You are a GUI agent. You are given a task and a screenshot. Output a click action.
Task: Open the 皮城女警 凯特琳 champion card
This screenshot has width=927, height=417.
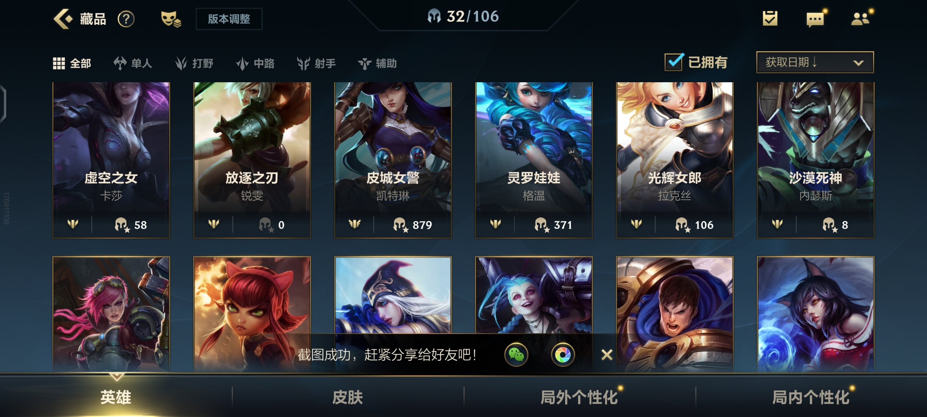(393, 160)
